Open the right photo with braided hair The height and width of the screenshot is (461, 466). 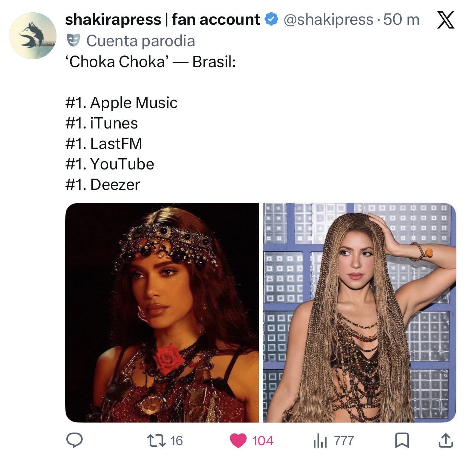tap(359, 312)
